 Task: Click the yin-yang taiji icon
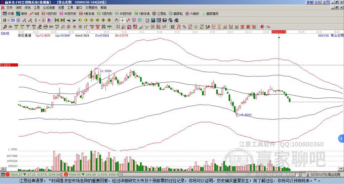(263, 27)
